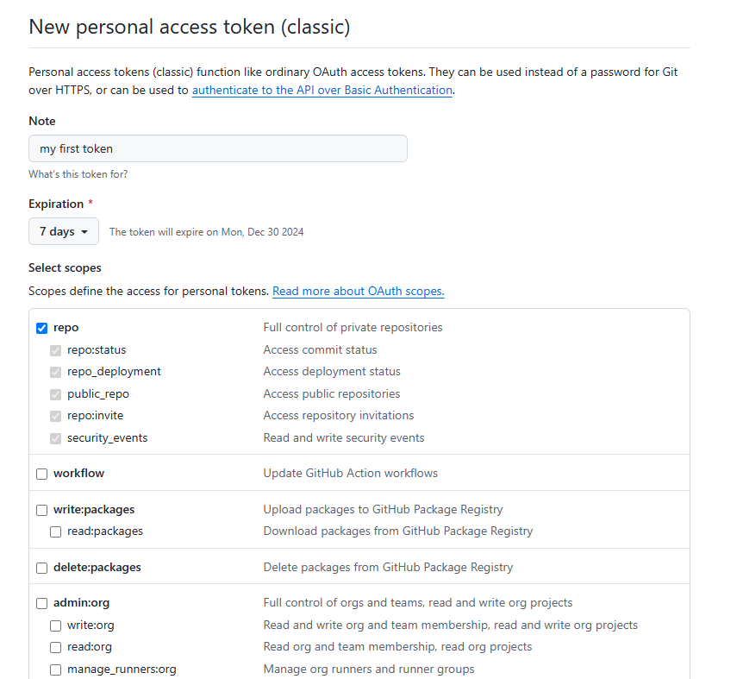743x679 pixels.
Task: Click the Note field containing my first token
Action: pos(218,148)
